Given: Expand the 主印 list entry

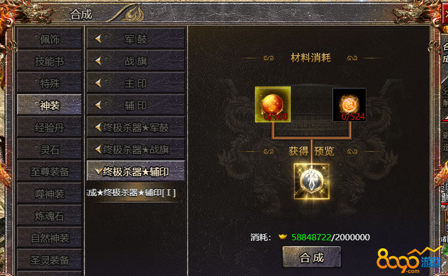Looking at the screenshot, I should (136, 83).
